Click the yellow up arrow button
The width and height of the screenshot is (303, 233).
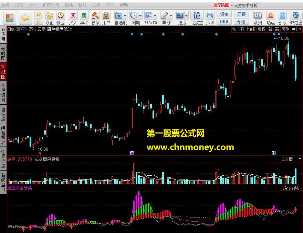pyautogui.click(x=39, y=14)
